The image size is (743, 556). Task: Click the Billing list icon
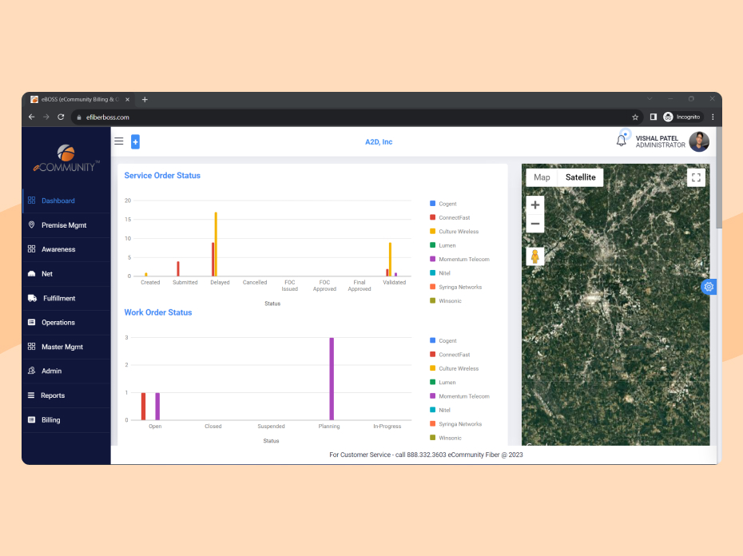coord(32,419)
